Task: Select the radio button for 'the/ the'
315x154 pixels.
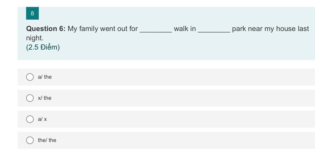Action: 30,140
